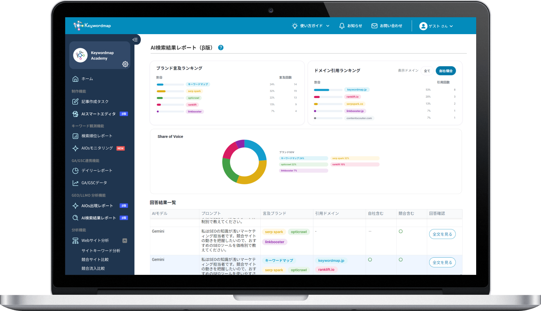Collapse the Webサイト分析 section
541x311 pixels.
[x=125, y=241]
